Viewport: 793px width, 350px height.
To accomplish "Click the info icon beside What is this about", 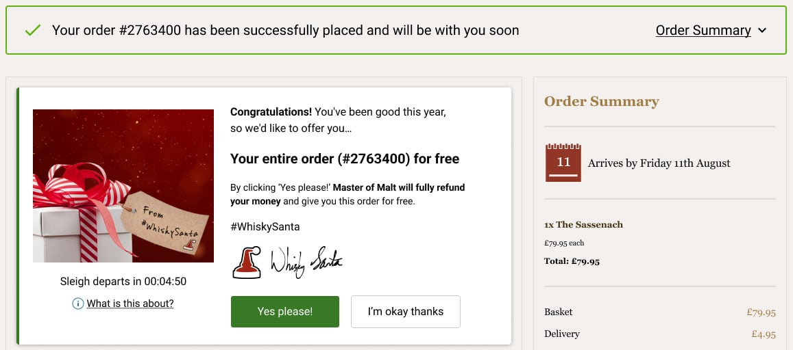I will [x=78, y=303].
